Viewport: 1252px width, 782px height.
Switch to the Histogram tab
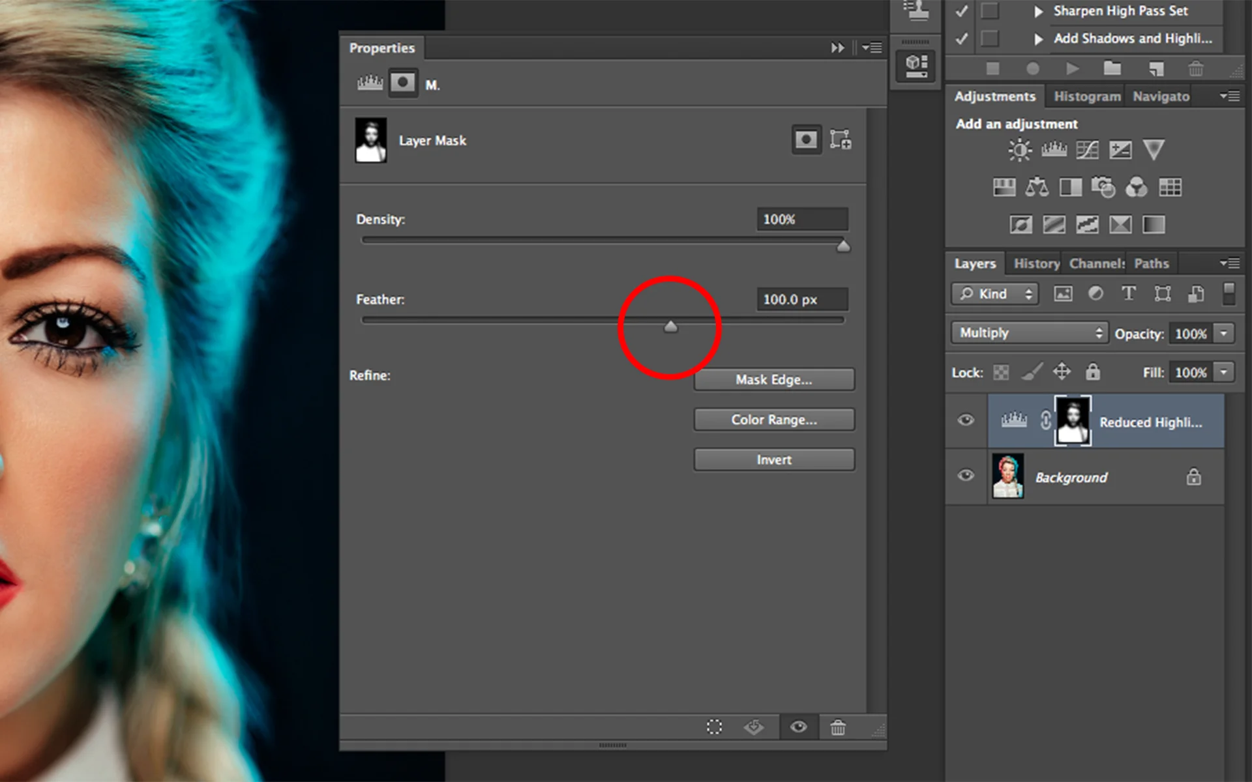[x=1086, y=96]
